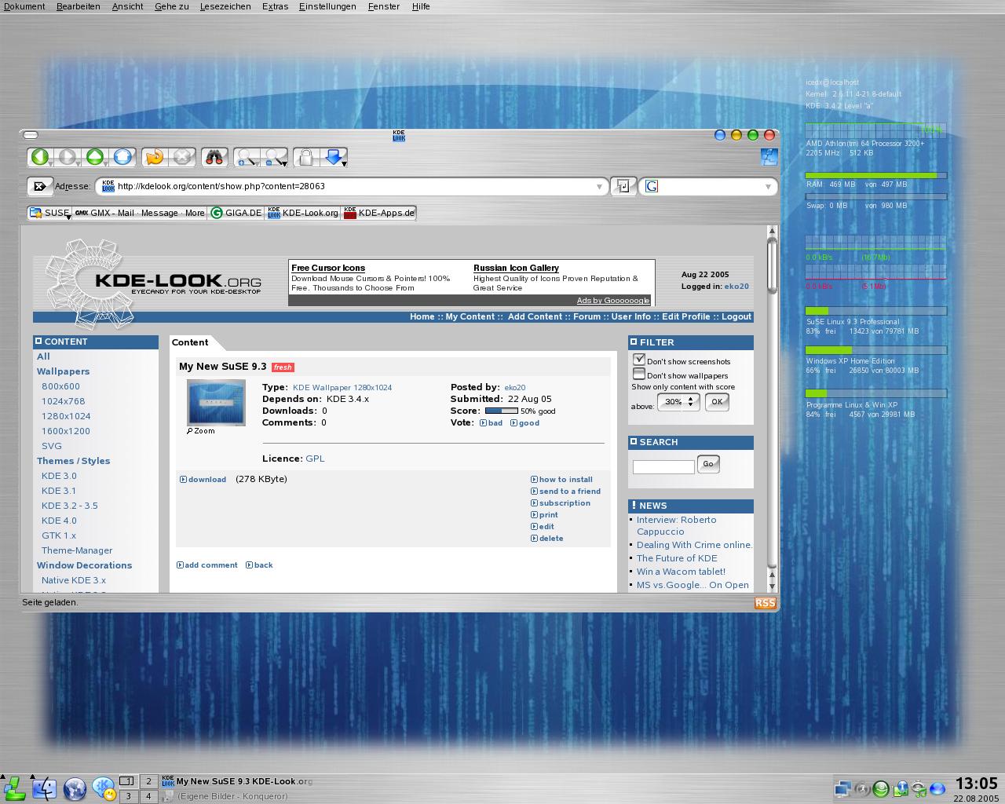Open the Home page icon
The height and width of the screenshot is (804, 1005).
pos(122,157)
